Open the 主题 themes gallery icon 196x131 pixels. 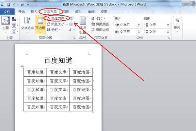[6, 21]
